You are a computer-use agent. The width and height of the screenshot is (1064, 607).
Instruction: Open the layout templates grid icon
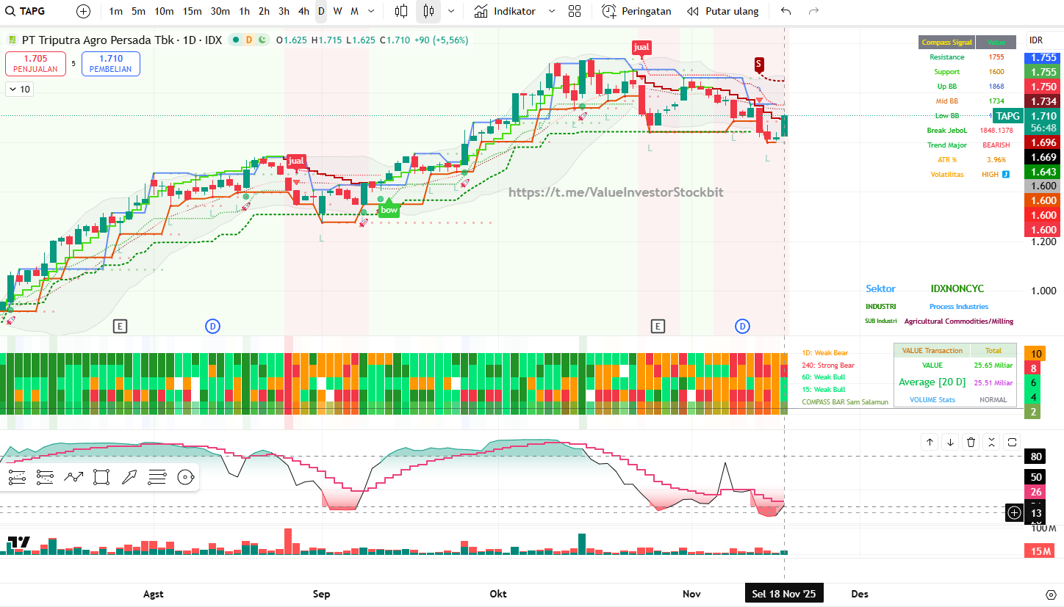(575, 11)
